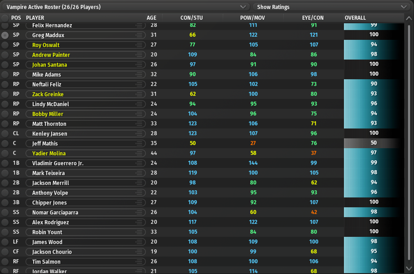Screen dimensions: 414x274
Task: Click the list icon beside Yadier Molina
Action: pyautogui.click(x=139, y=153)
